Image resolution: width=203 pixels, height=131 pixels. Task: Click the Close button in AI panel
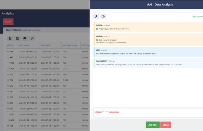click(x=166, y=125)
